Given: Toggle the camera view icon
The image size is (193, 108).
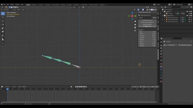Looking at the screenshot, I should (x=135, y=28).
